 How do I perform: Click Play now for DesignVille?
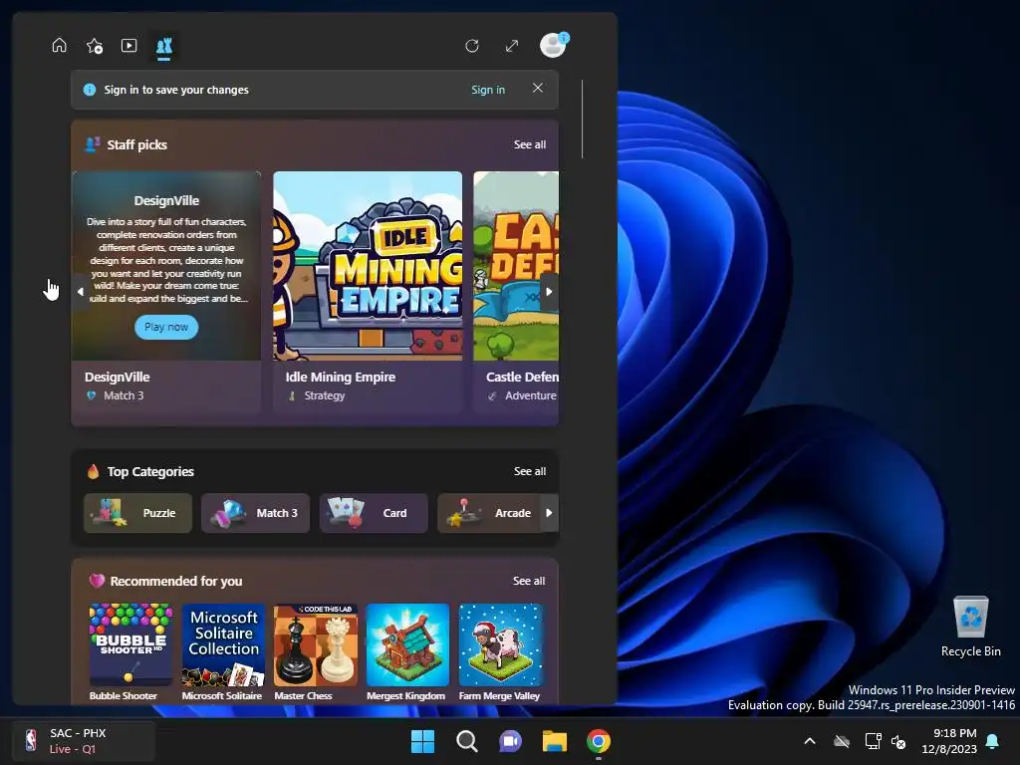(x=166, y=327)
